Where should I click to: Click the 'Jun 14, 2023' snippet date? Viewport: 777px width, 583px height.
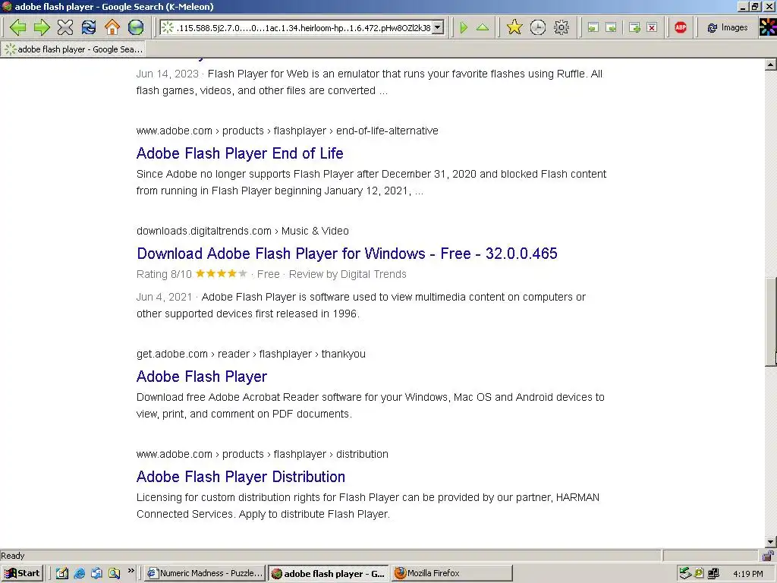point(167,74)
